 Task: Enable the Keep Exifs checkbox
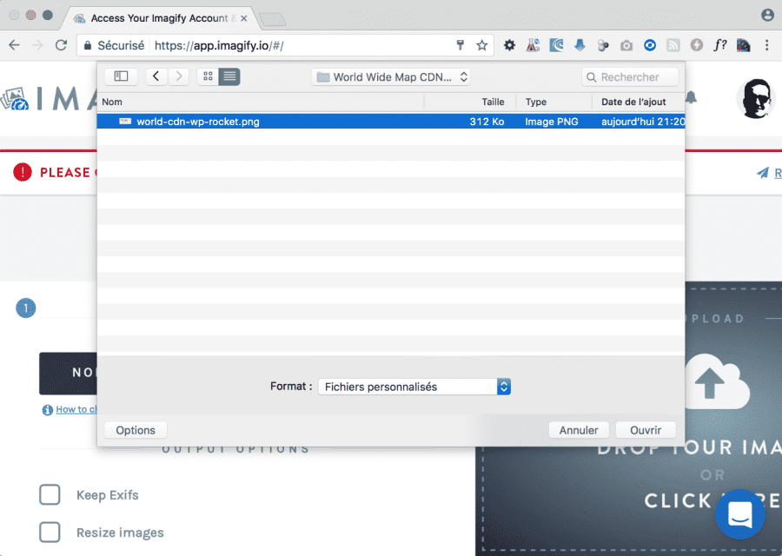50,495
